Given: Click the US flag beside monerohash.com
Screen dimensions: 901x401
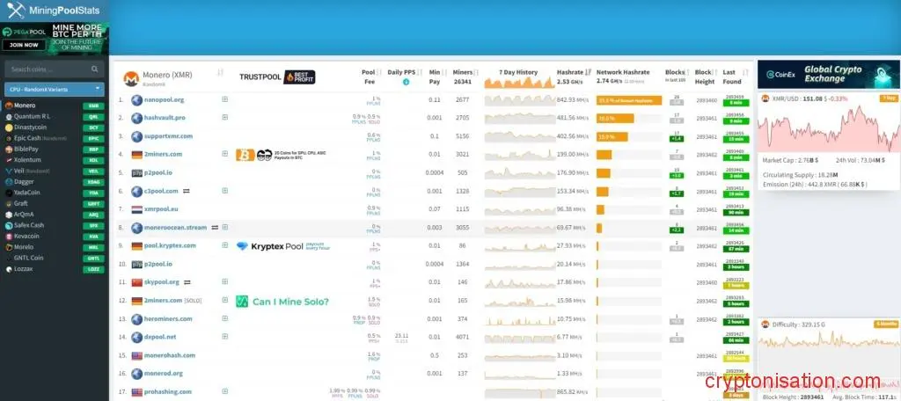Looking at the screenshot, I should click(136, 355).
